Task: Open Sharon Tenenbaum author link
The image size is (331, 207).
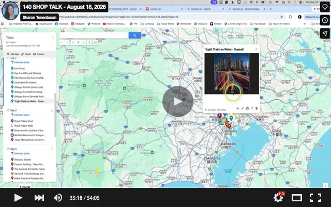Action: click(39, 17)
